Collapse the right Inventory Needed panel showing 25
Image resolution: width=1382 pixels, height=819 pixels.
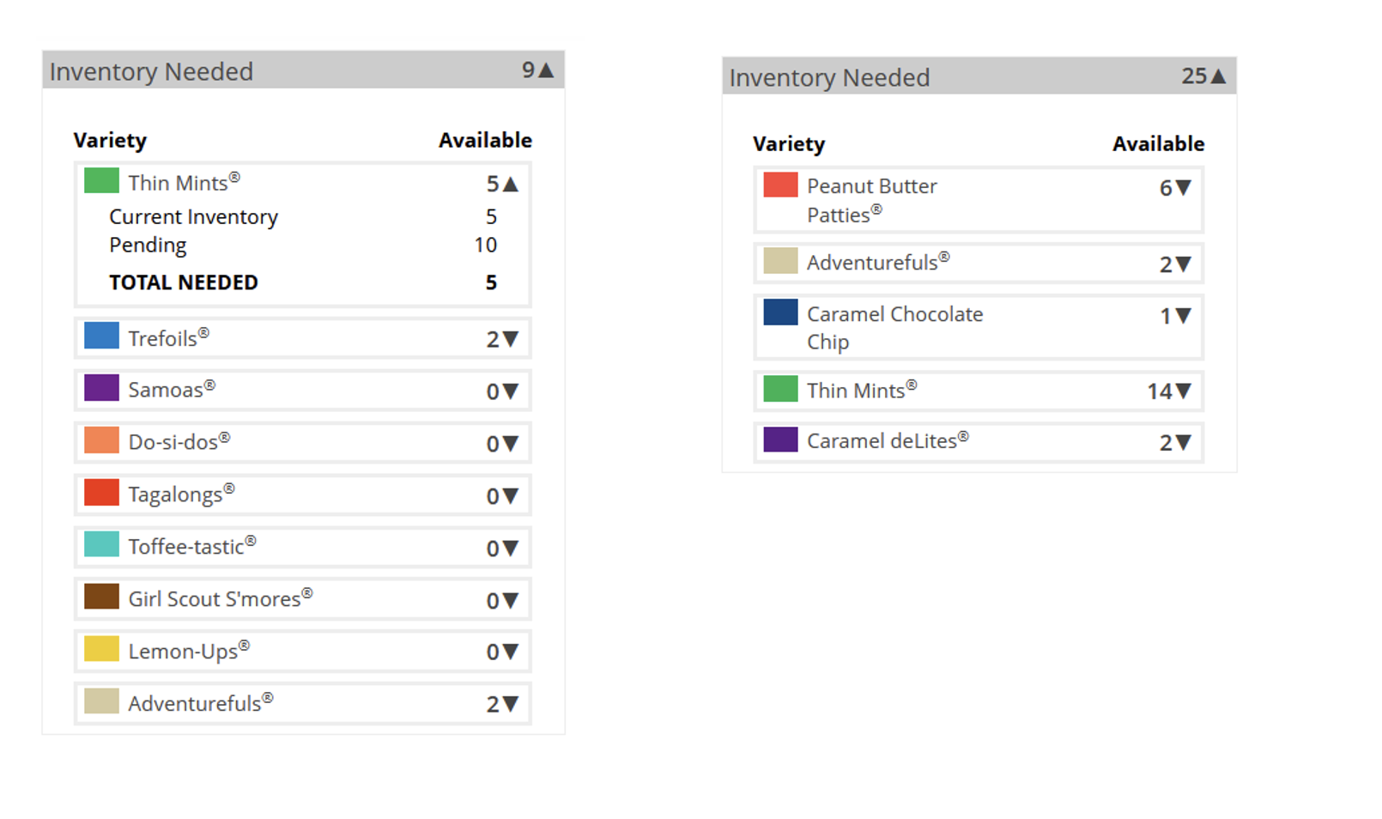(1218, 76)
